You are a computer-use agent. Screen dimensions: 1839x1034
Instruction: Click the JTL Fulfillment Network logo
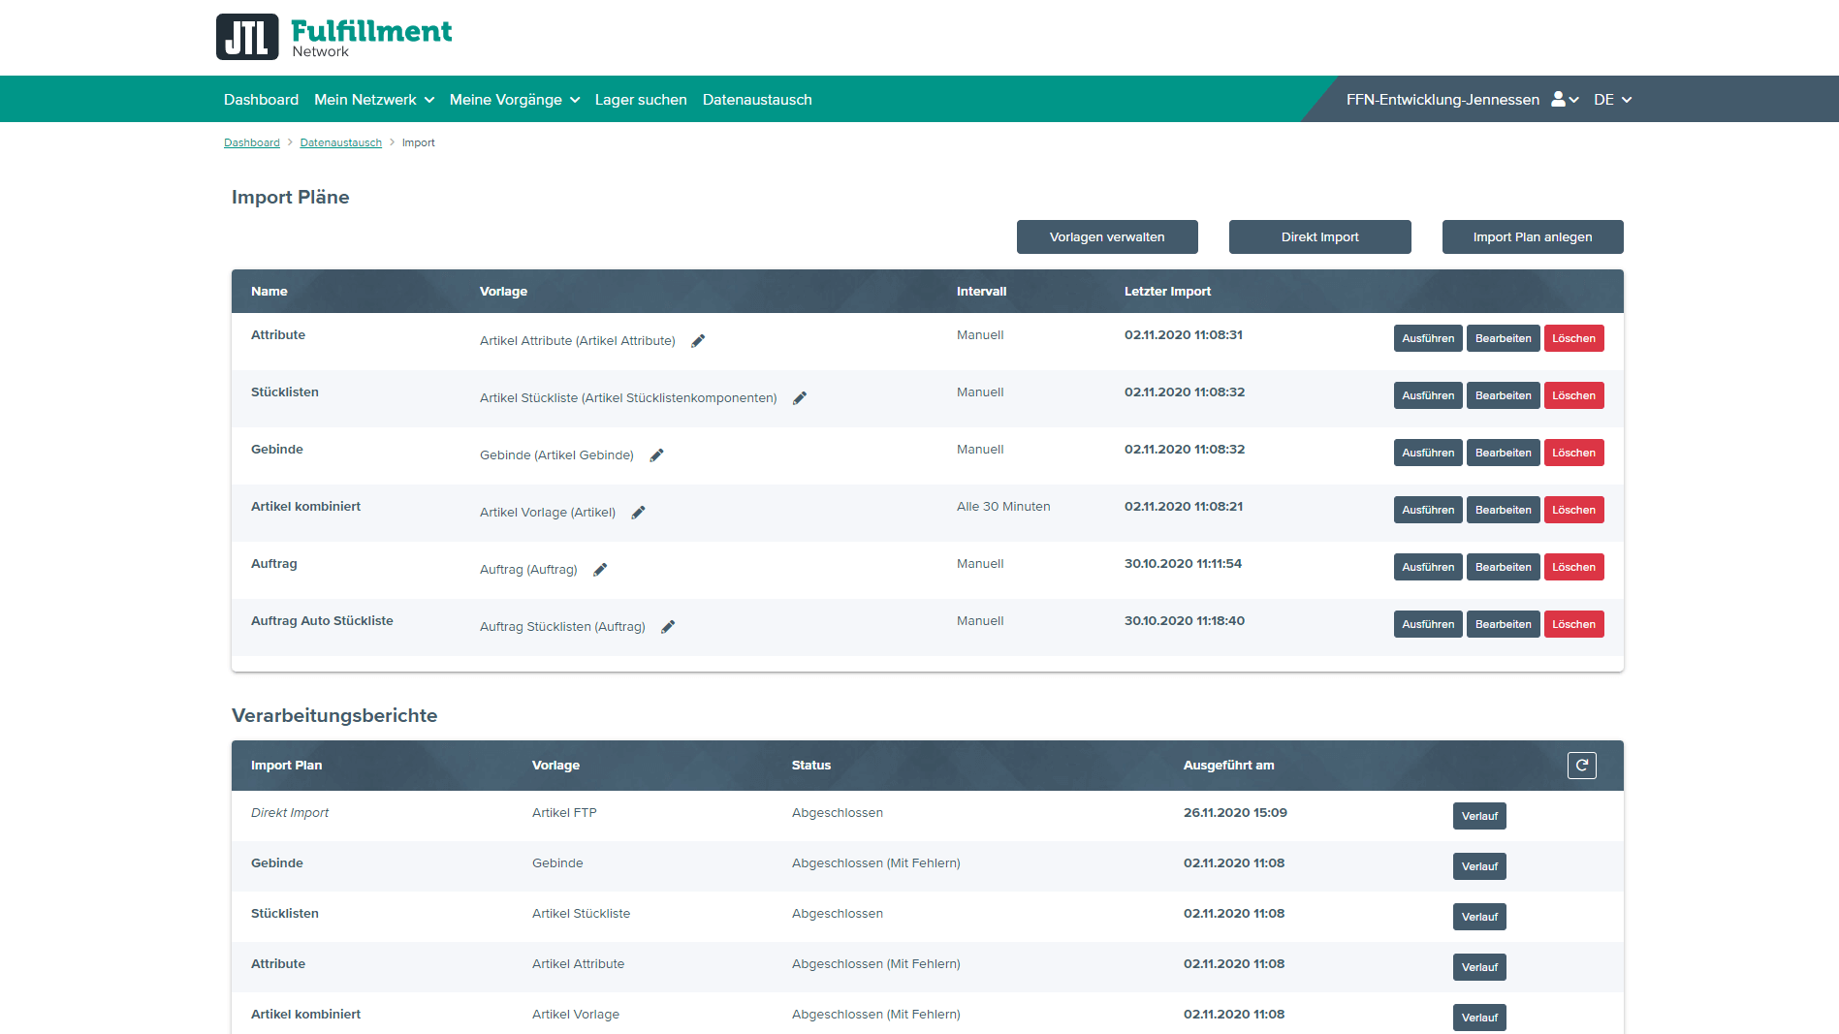[x=333, y=37]
